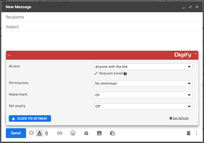Insert a link using the chain icon

point(60,133)
